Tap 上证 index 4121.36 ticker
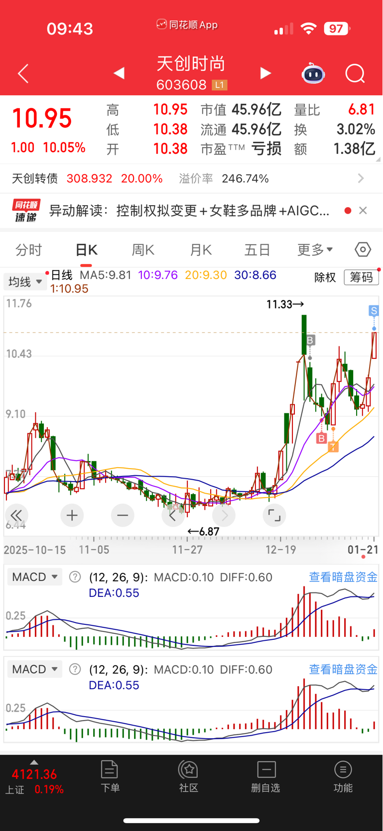 coord(34,782)
